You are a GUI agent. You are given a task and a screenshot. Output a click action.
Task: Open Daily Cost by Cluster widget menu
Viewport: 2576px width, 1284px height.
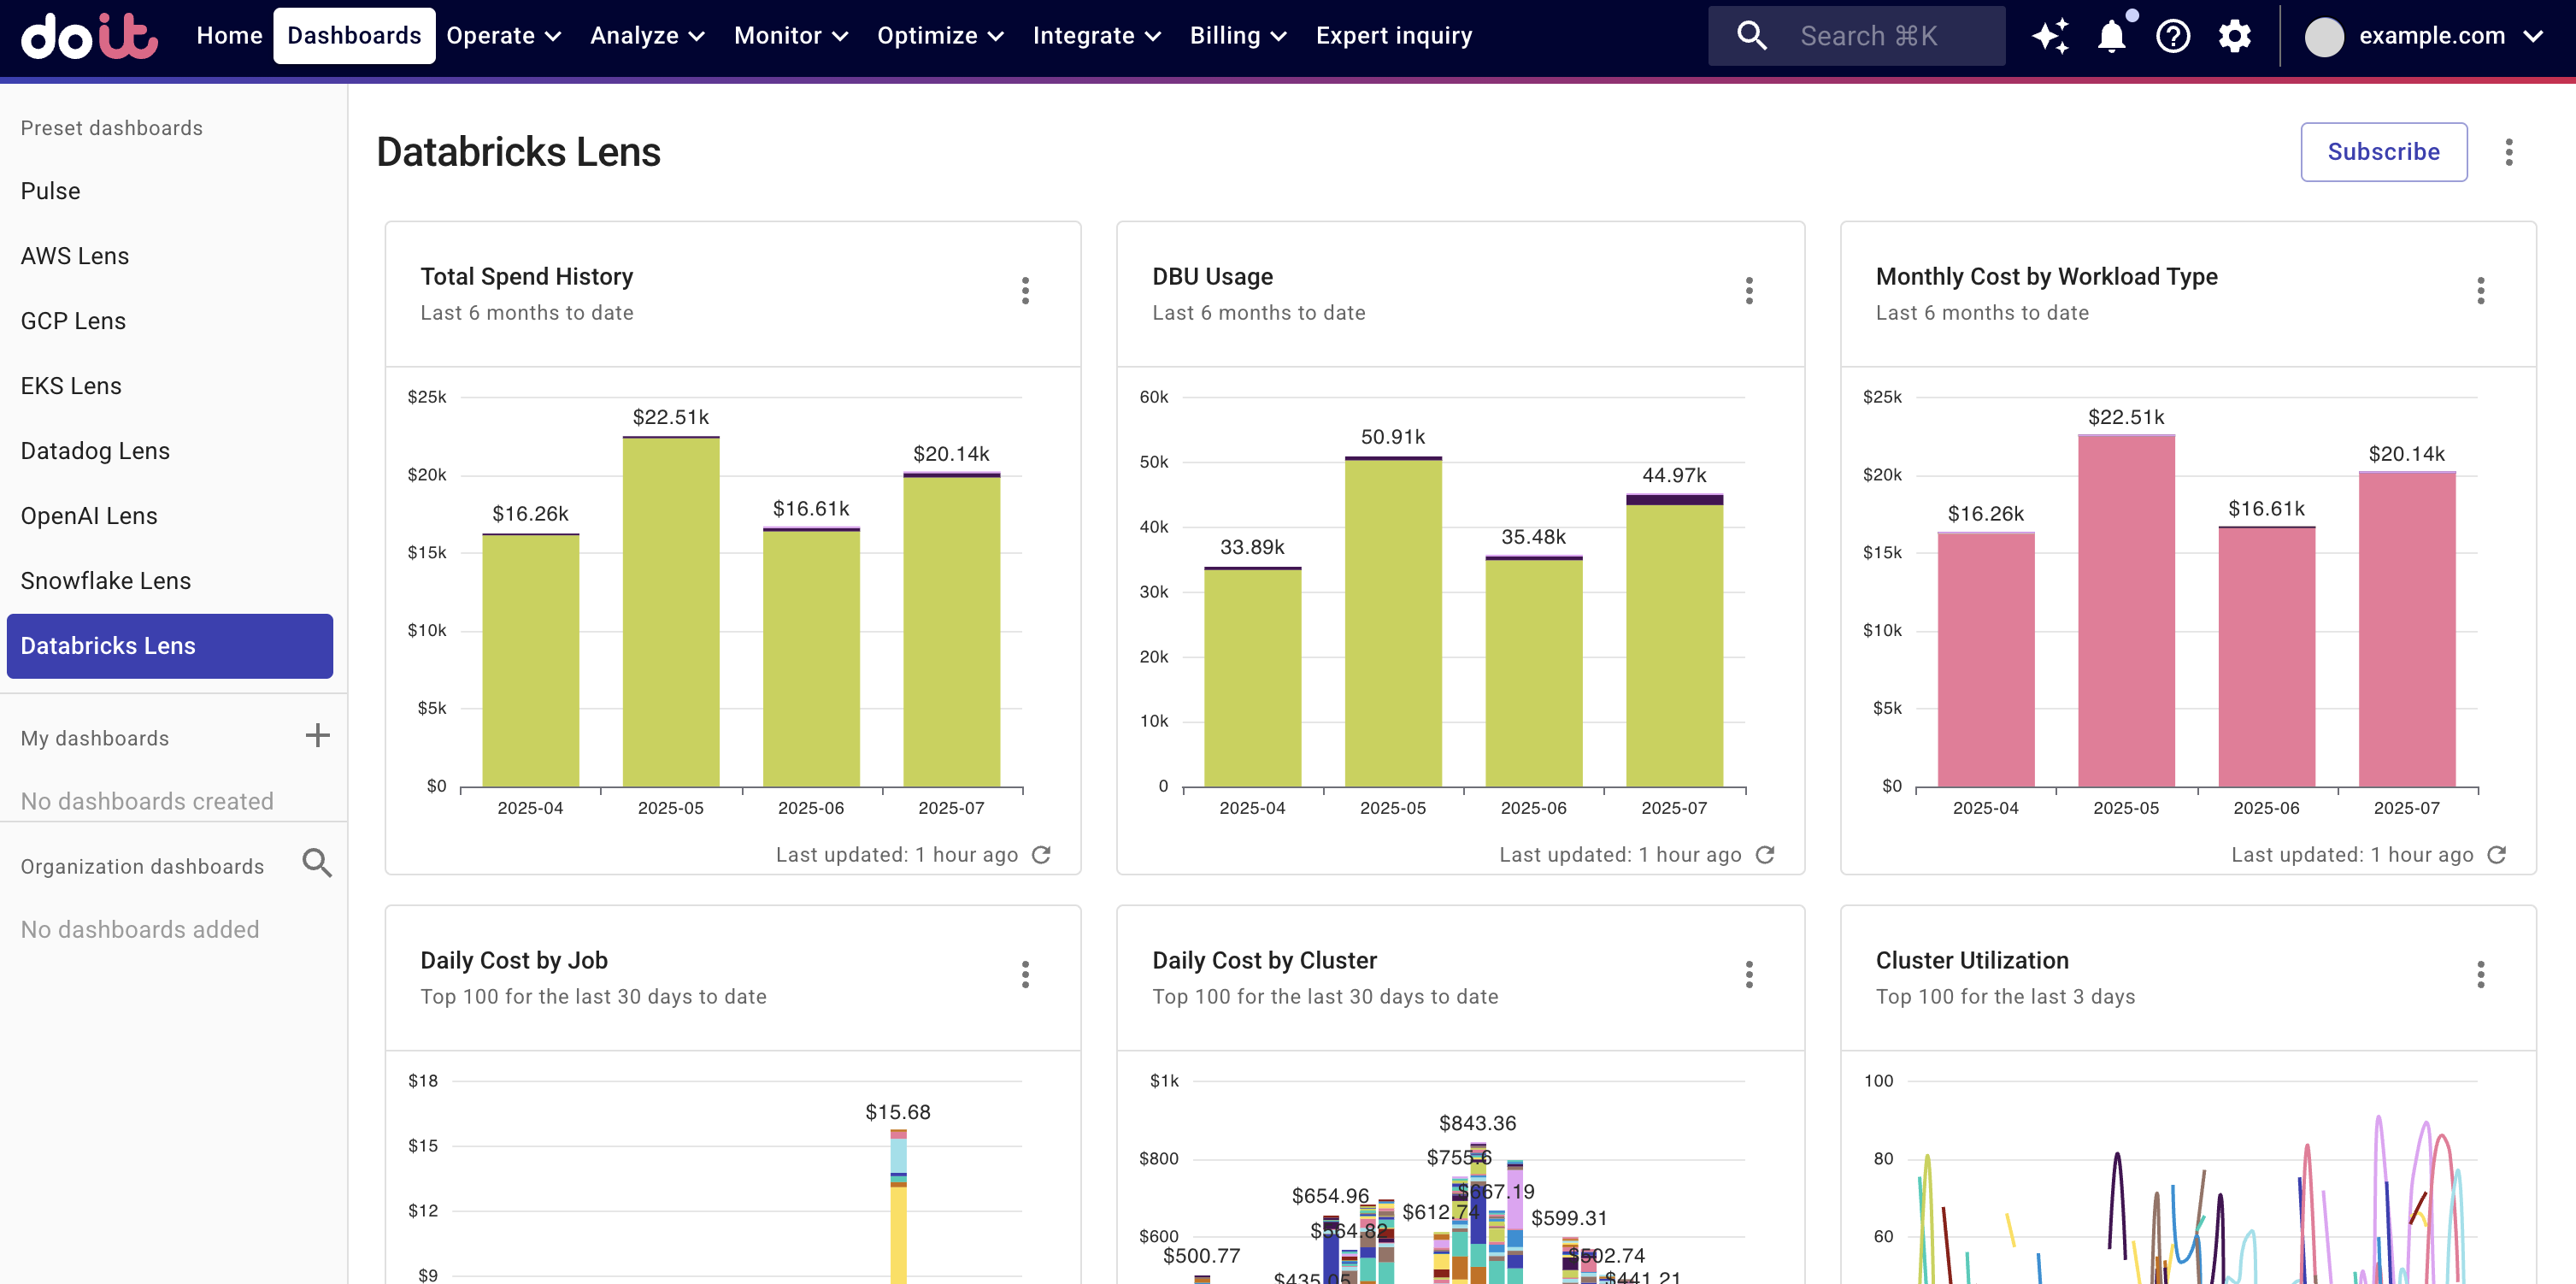[x=1749, y=975]
